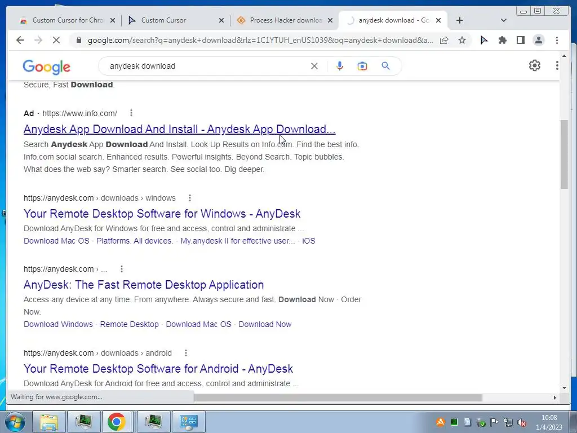The height and width of the screenshot is (433, 577).
Task: Switch to Custom Cursor for Chrome tab
Action: tap(63, 20)
